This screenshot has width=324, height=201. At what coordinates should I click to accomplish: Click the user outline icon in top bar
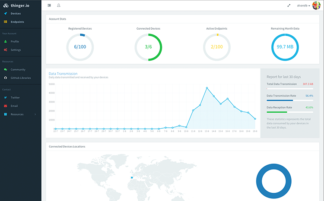coord(59,5)
